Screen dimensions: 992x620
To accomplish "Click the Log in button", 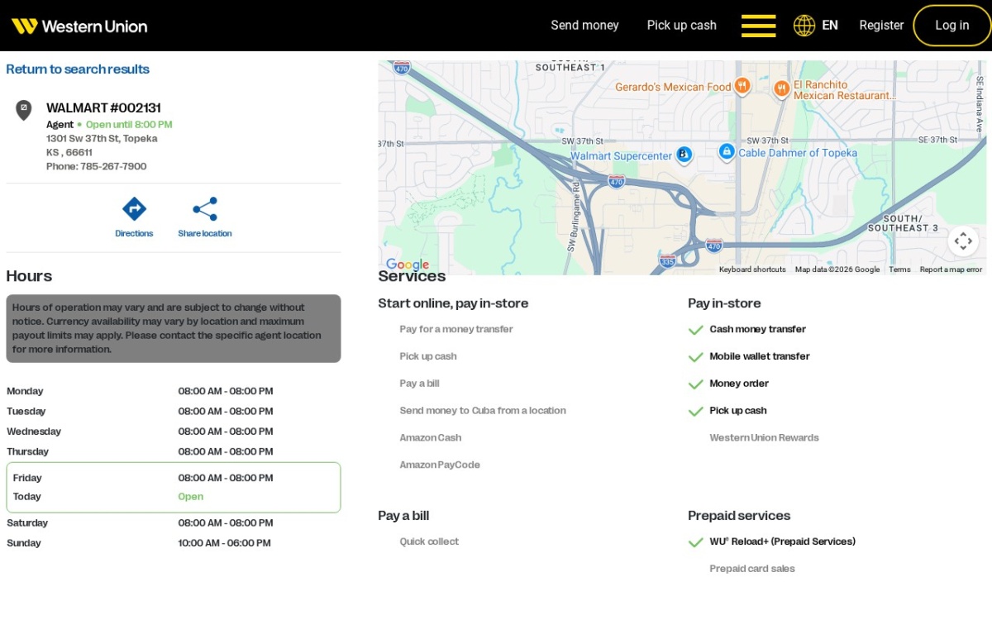I will 951,26.
